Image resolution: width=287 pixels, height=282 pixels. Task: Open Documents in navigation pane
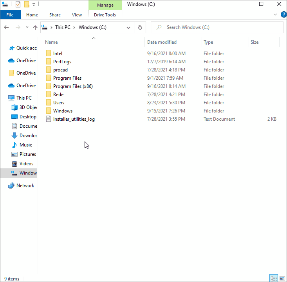click(x=24, y=126)
